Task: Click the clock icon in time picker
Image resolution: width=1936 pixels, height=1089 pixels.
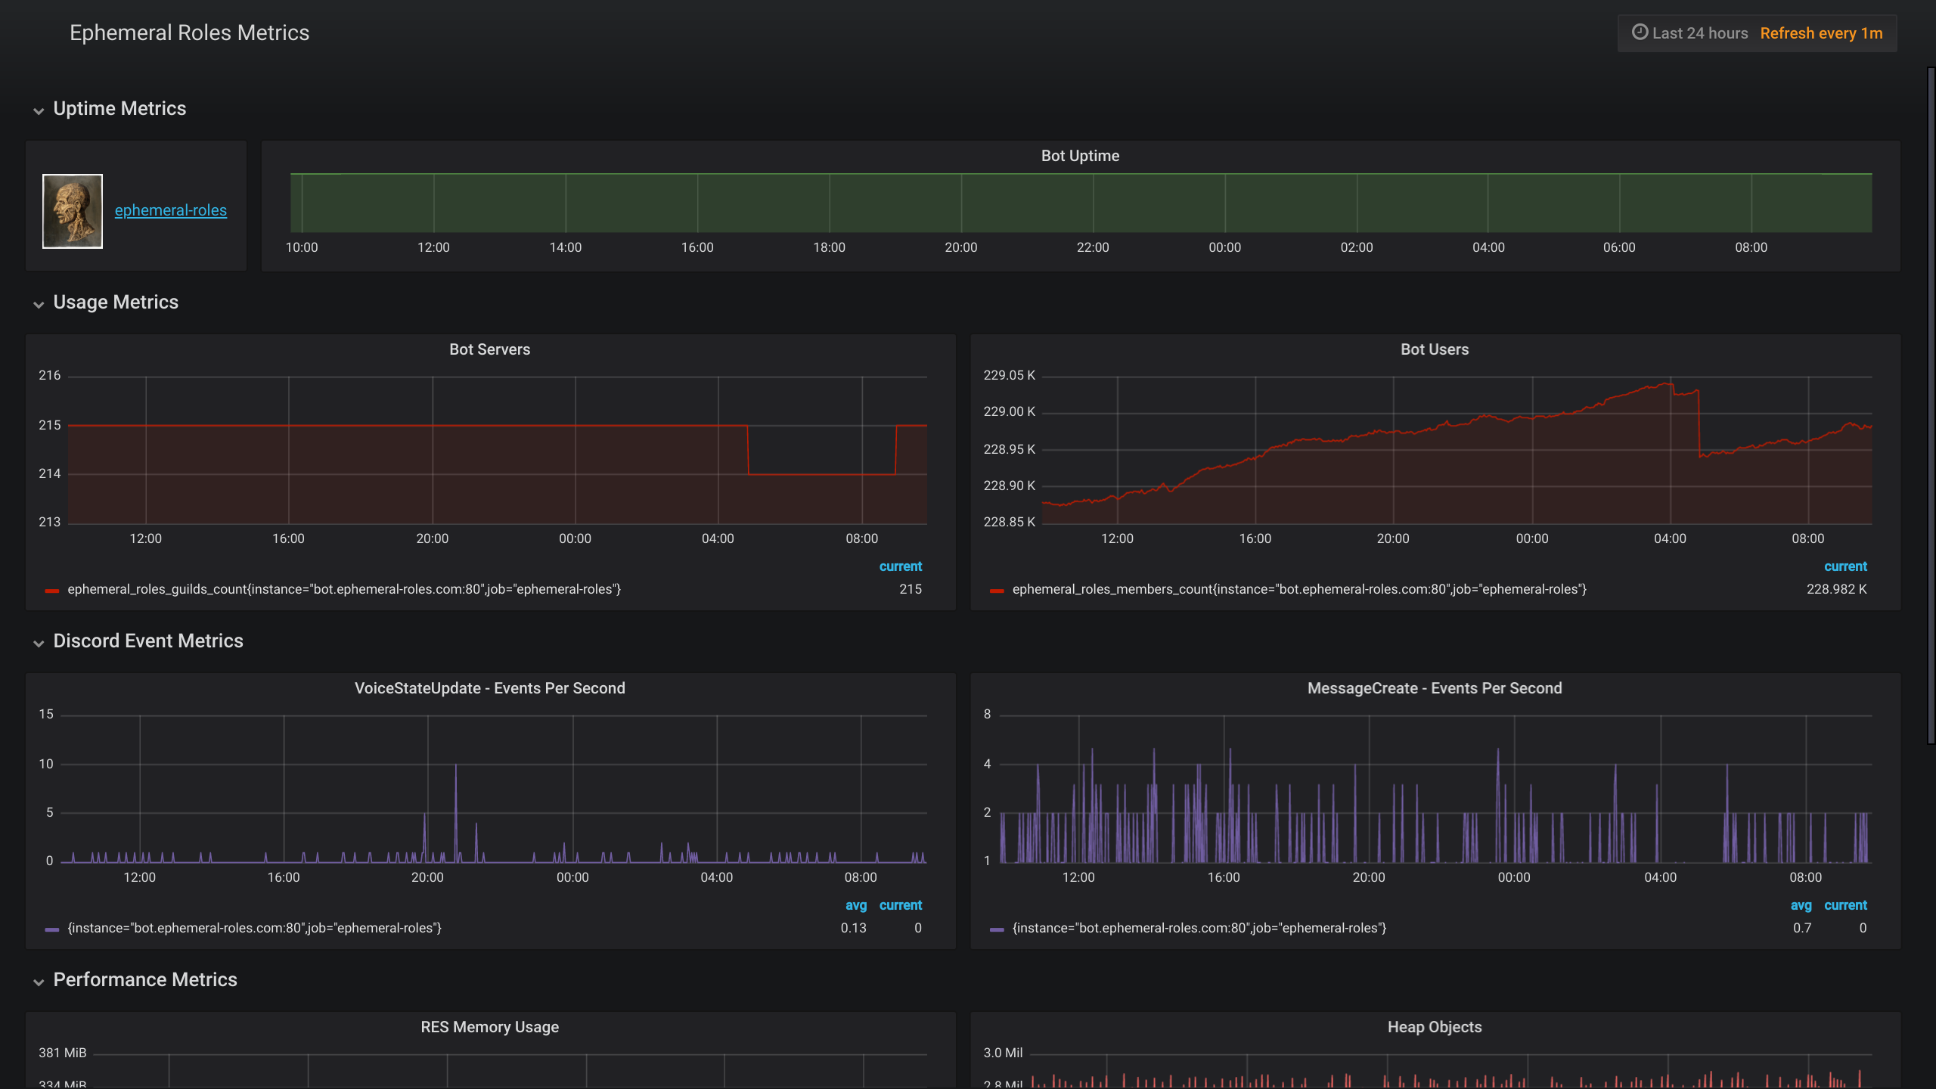Action: [x=1640, y=33]
